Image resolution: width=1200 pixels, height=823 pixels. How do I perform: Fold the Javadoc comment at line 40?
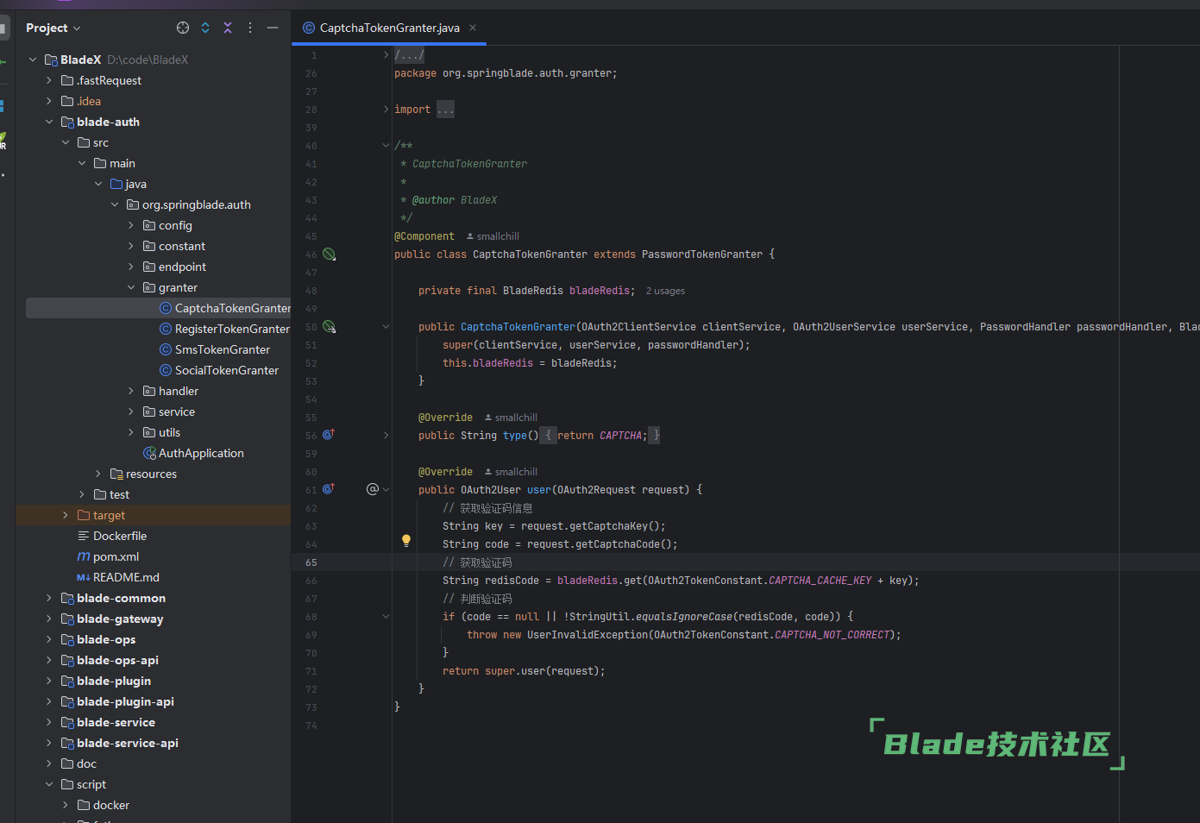pyautogui.click(x=386, y=146)
